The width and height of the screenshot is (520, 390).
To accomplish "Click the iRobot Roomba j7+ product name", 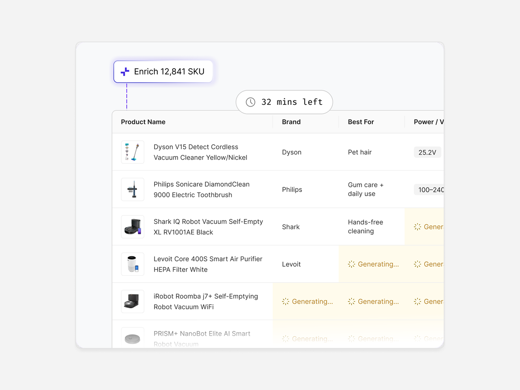I will pyautogui.click(x=206, y=302).
